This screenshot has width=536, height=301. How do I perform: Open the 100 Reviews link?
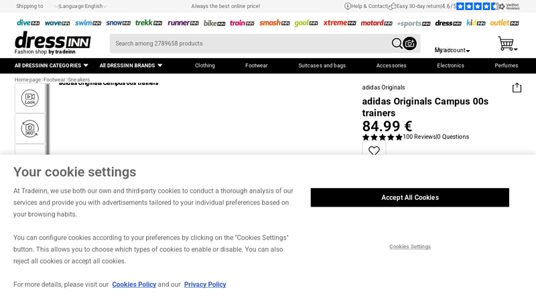419,137
